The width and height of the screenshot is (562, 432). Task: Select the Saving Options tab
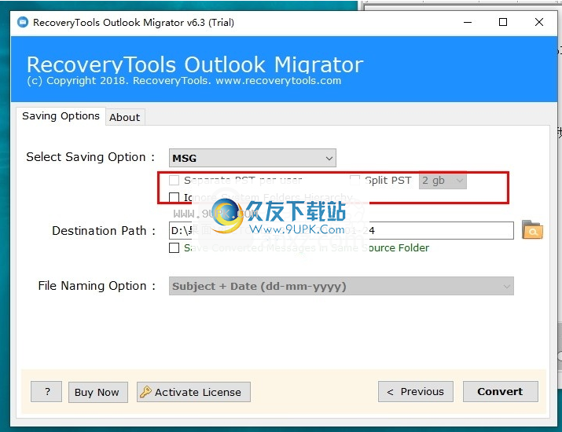click(x=61, y=116)
